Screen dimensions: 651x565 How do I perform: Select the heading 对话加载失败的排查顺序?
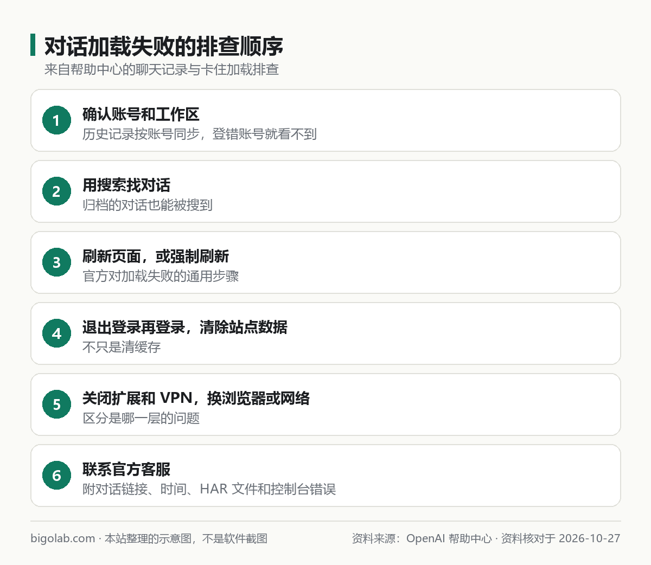coord(164,46)
